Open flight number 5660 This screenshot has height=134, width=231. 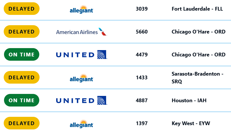pos(142,32)
